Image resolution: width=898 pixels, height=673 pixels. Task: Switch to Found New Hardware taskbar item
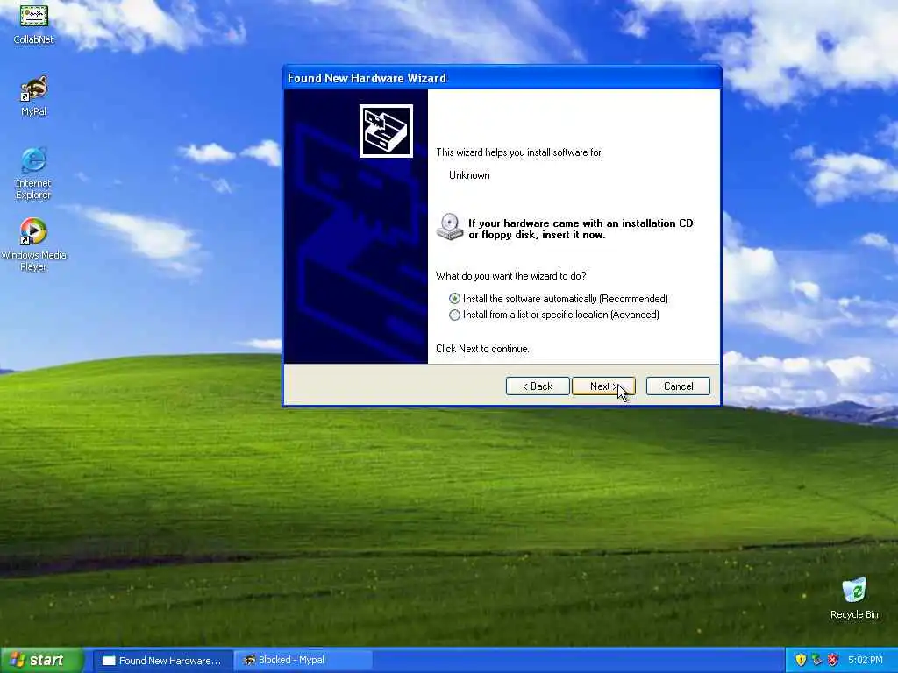pos(162,661)
